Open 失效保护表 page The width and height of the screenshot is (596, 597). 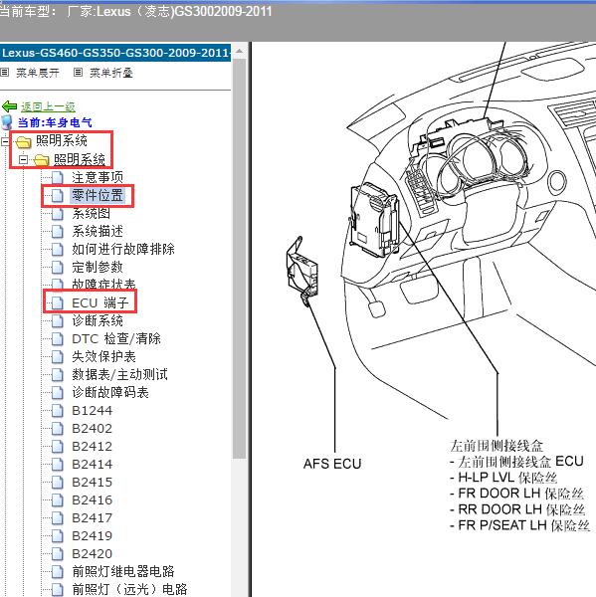pos(103,356)
